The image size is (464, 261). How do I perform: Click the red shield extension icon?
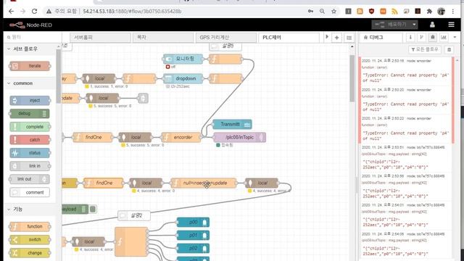tap(371, 12)
